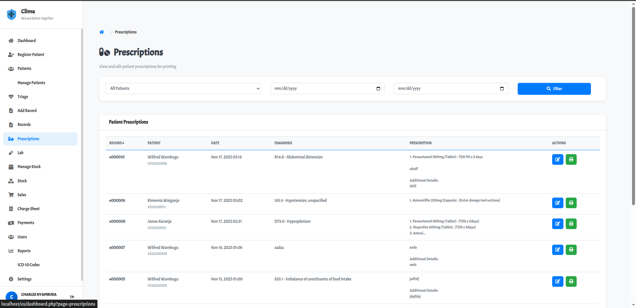This screenshot has width=636, height=308.
Task: Click the Clima shield logo
Action: click(12, 14)
